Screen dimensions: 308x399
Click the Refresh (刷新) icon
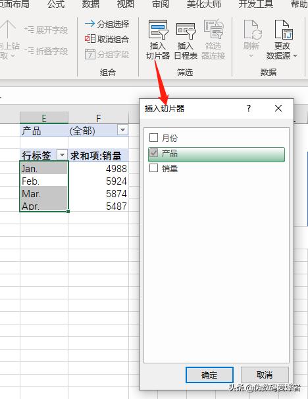(x=251, y=30)
